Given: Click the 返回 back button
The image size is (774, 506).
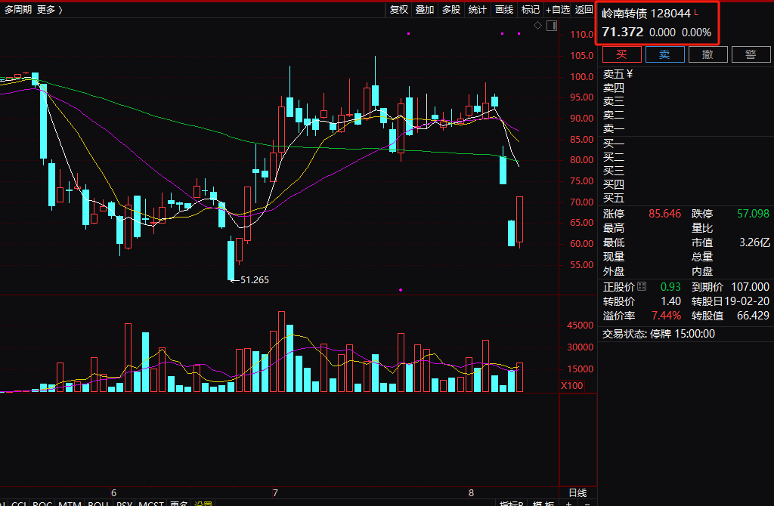Looking at the screenshot, I should point(584,10).
